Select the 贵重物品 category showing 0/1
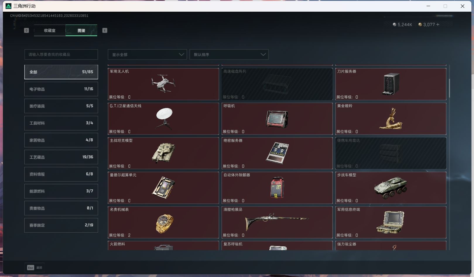 61,208
